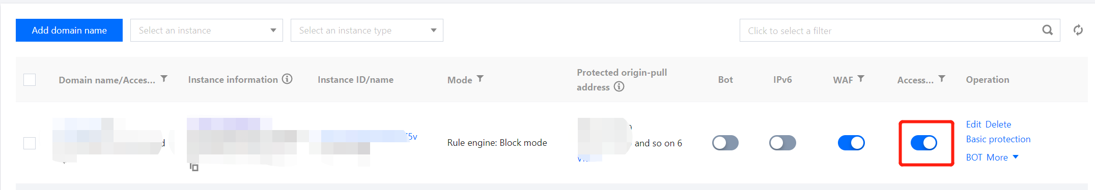Open the Domain name/Access column filter icon
This screenshot has height=190, width=1095.
pos(164,79)
